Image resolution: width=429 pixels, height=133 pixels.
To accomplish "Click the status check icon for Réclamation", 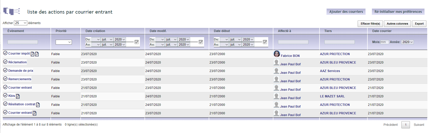I will tap(5, 62).
